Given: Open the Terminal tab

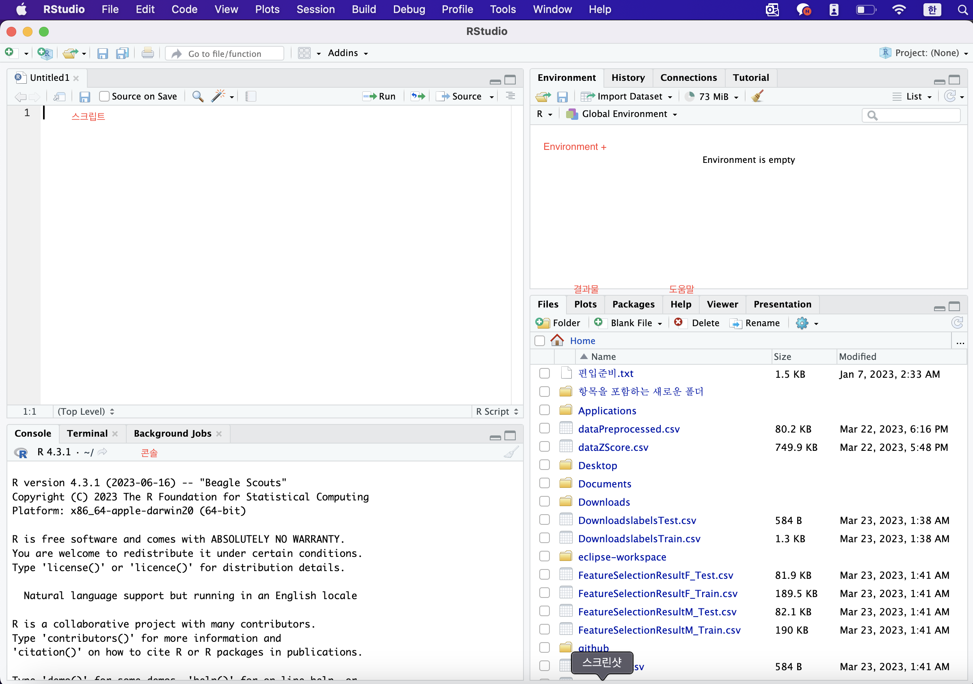Looking at the screenshot, I should 87,433.
